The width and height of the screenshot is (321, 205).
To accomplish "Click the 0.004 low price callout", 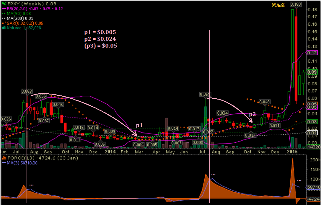I will point(138,145).
